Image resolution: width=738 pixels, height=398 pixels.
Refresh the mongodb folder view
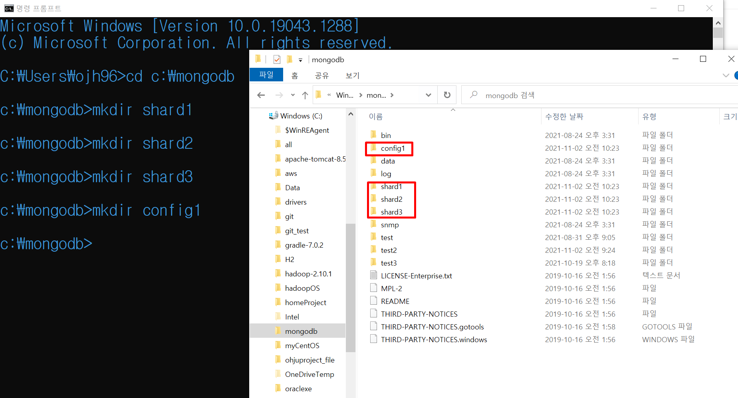pyautogui.click(x=447, y=95)
